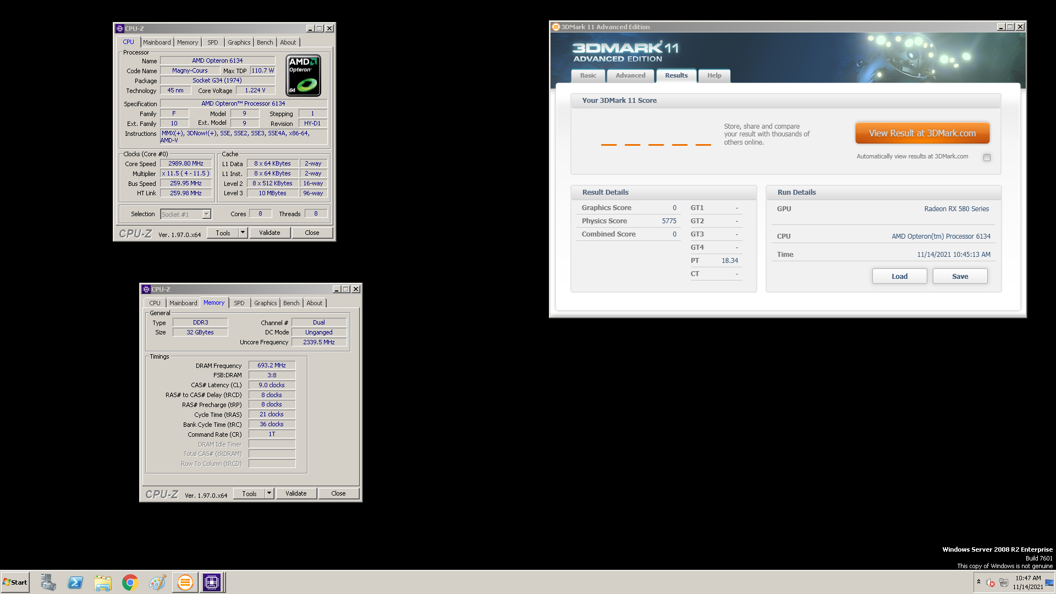1056x594 pixels.
Task: Click CPU-Z title icon in Memory window
Action: coord(146,289)
